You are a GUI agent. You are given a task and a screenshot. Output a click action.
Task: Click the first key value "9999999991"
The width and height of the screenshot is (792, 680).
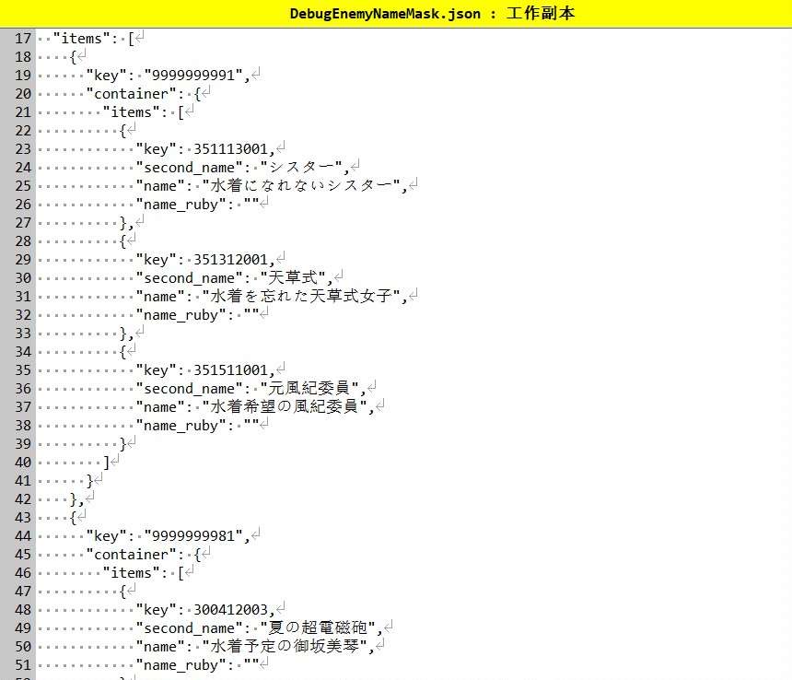coord(193,76)
